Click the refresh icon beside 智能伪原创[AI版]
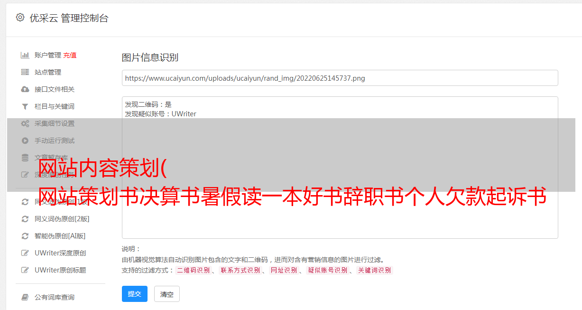This screenshot has height=310, width=582. (x=25, y=236)
